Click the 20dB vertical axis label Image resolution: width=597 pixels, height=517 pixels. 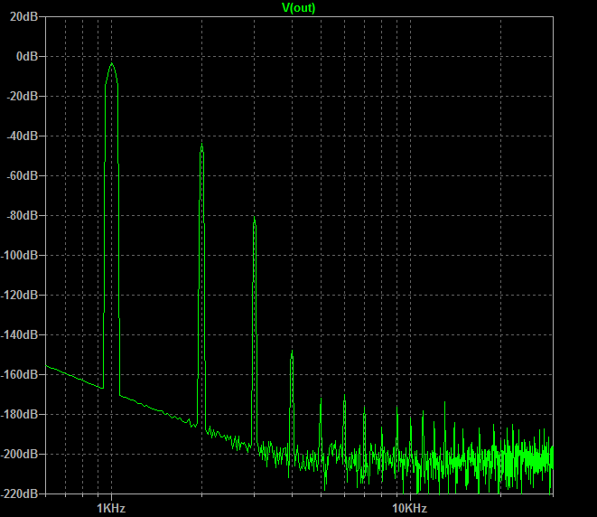(24, 17)
